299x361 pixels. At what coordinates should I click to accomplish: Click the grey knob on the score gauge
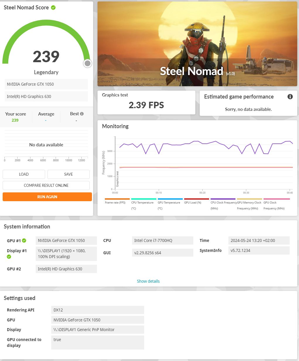tap(87, 63)
